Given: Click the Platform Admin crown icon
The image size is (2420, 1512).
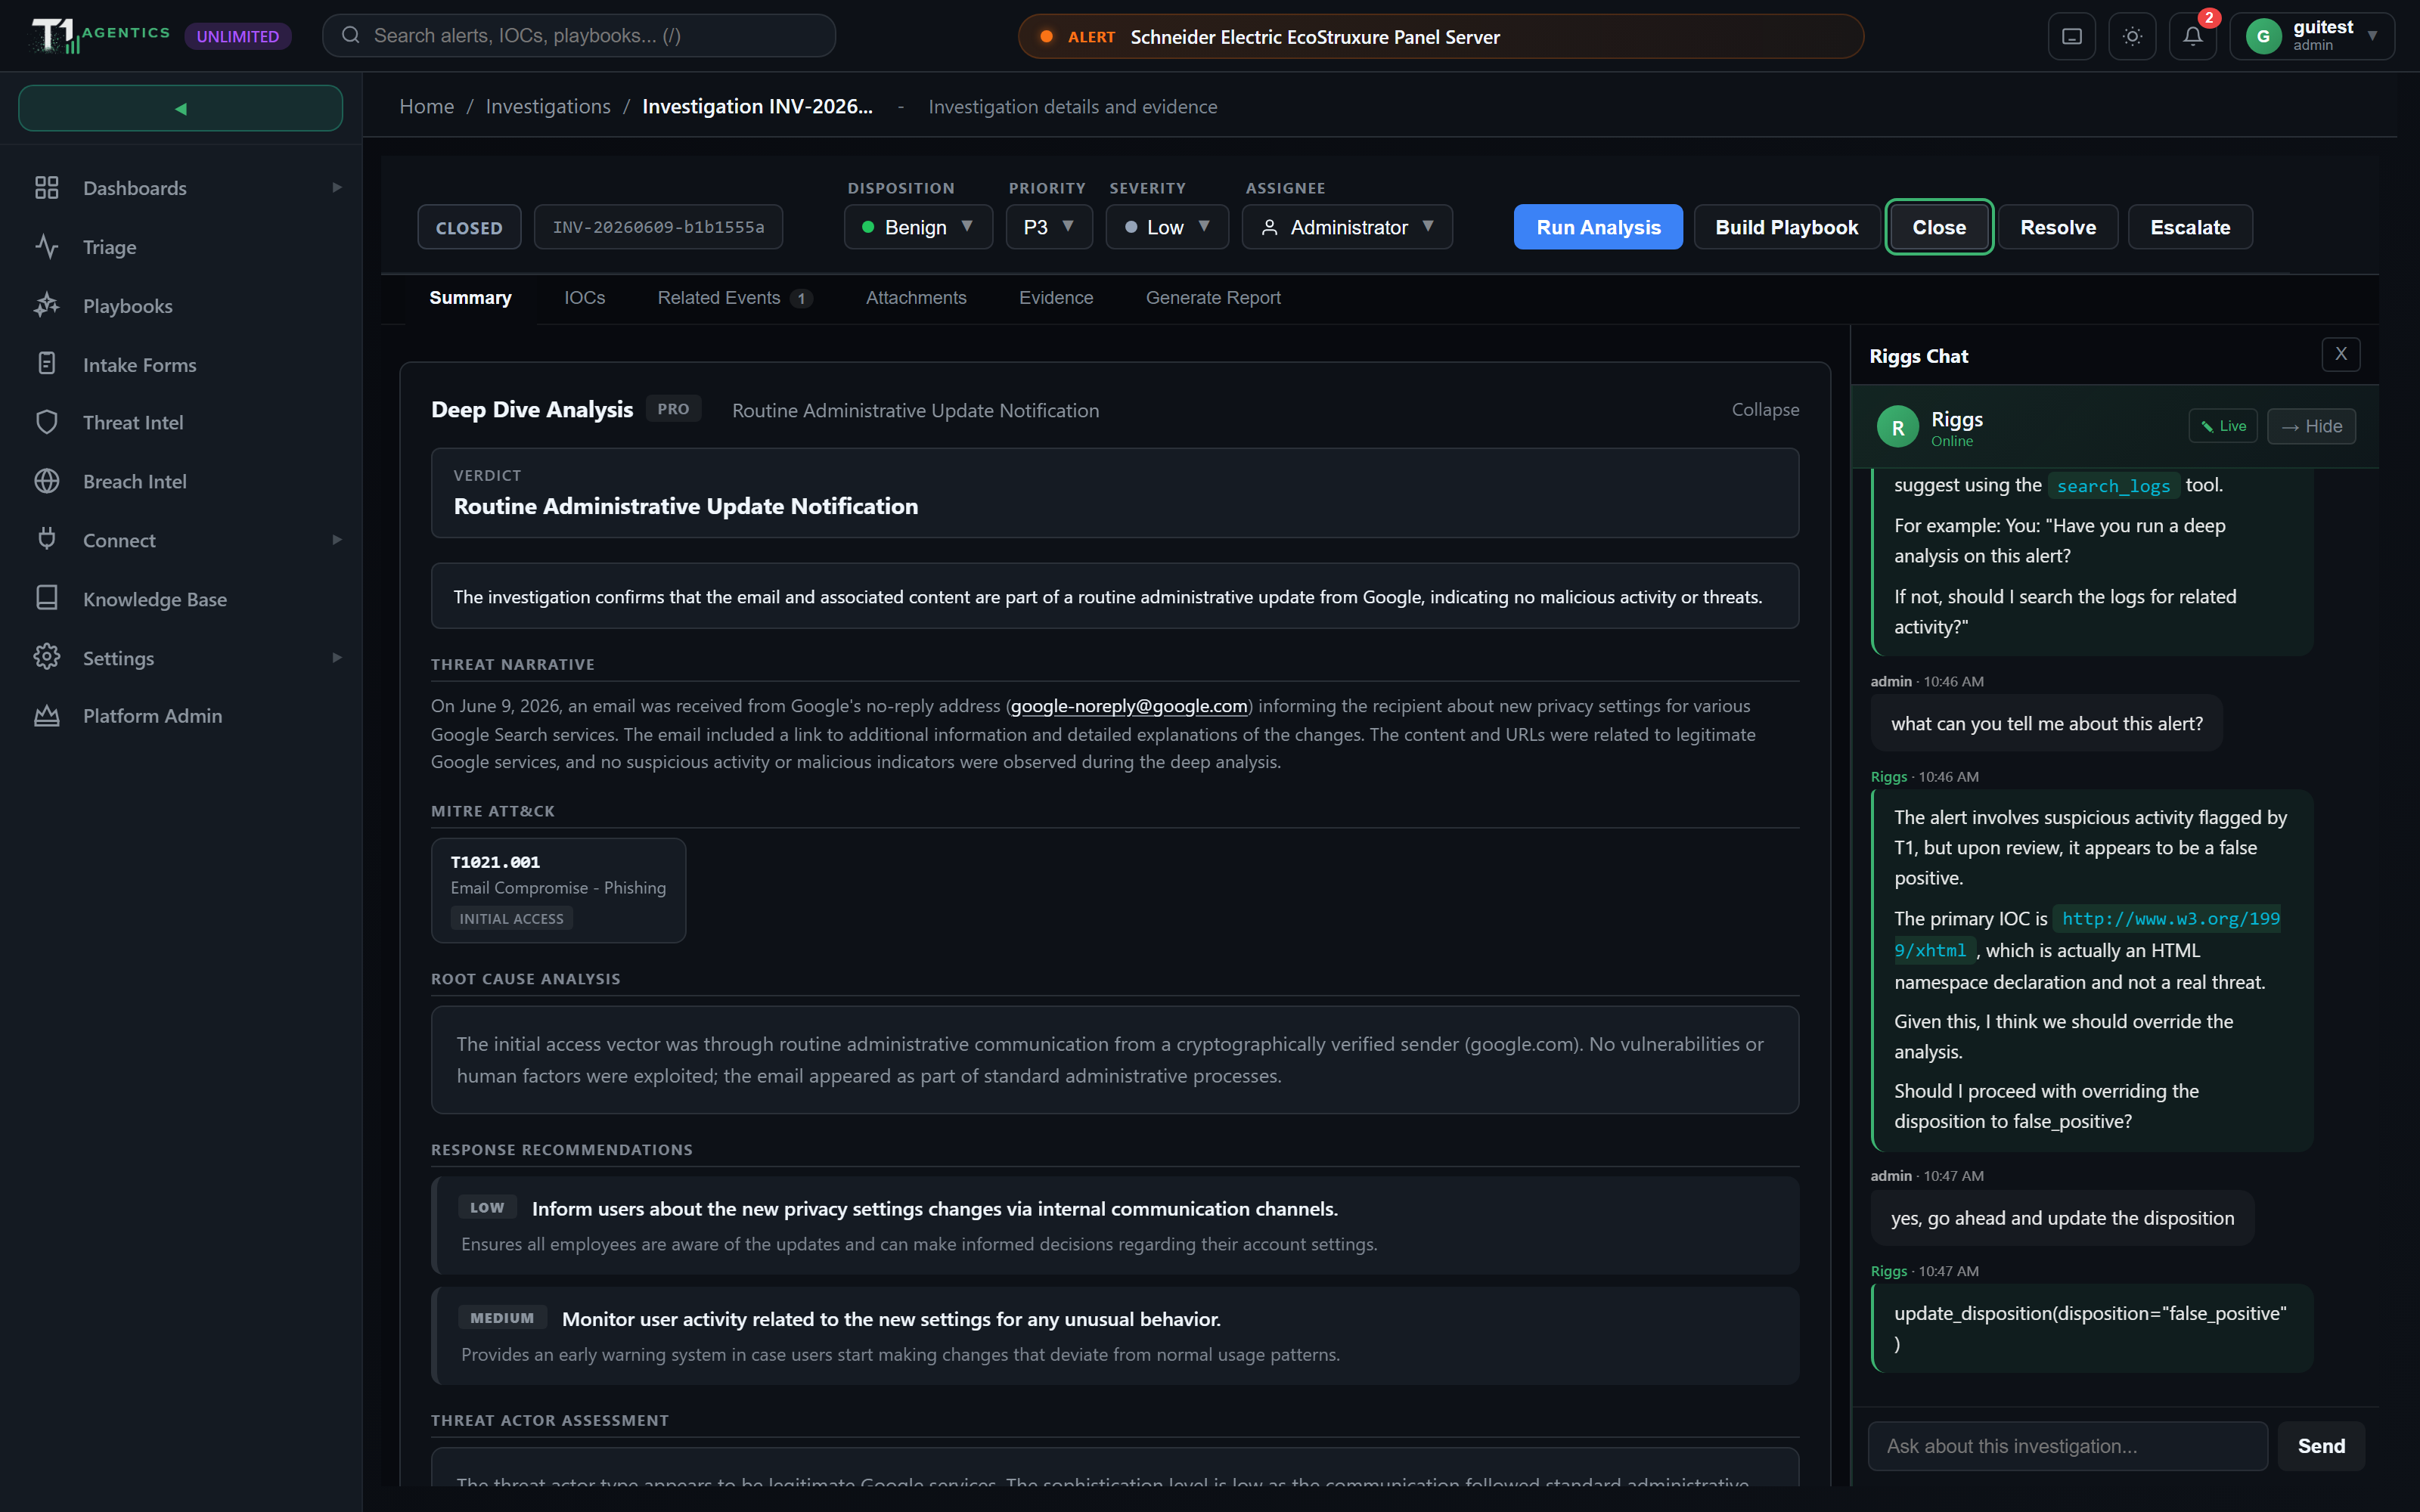Looking at the screenshot, I should (x=47, y=716).
